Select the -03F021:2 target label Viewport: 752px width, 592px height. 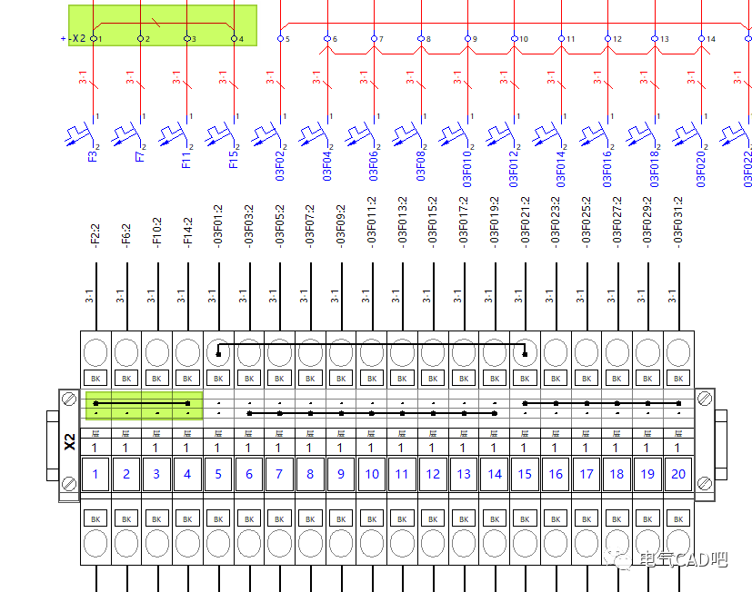525,222
